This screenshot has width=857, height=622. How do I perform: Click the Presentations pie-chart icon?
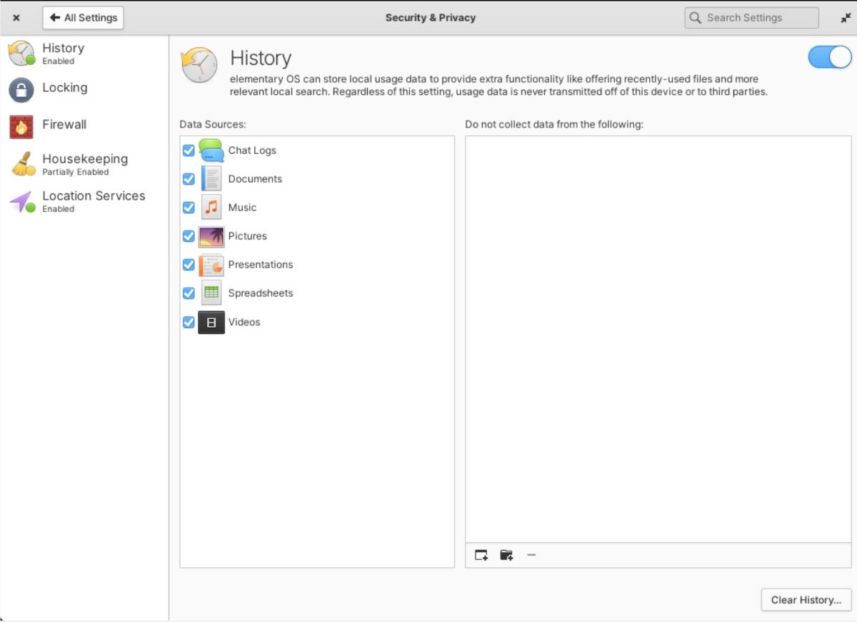tap(211, 264)
